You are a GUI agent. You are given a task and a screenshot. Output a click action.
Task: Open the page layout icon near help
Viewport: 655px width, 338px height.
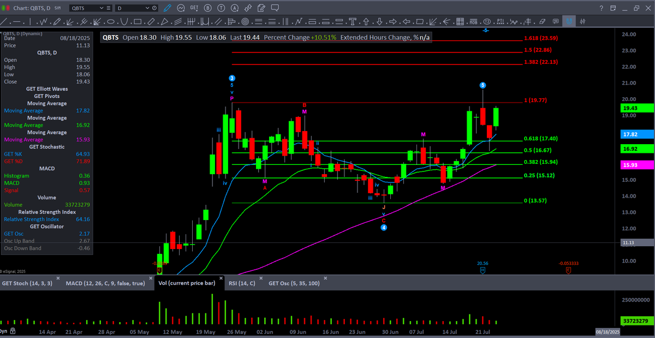click(613, 8)
